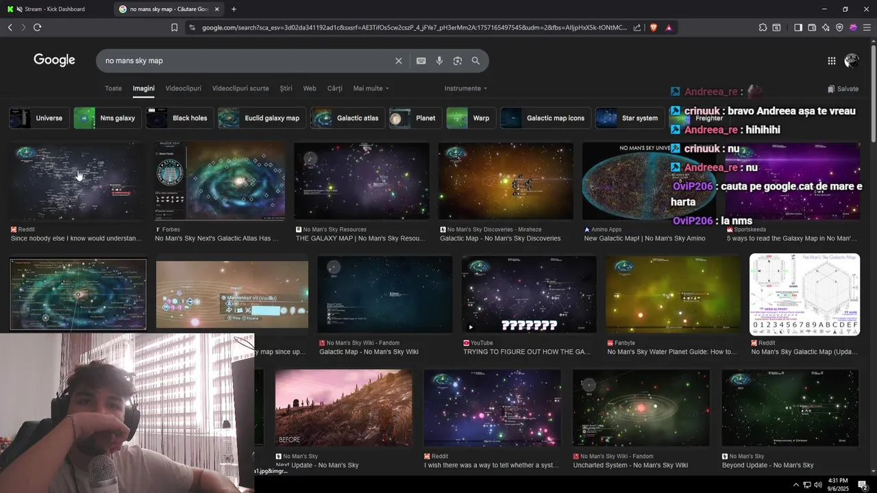Screen dimensions: 877x493
Task: Select the Imagini tab
Action: pyautogui.click(x=144, y=88)
